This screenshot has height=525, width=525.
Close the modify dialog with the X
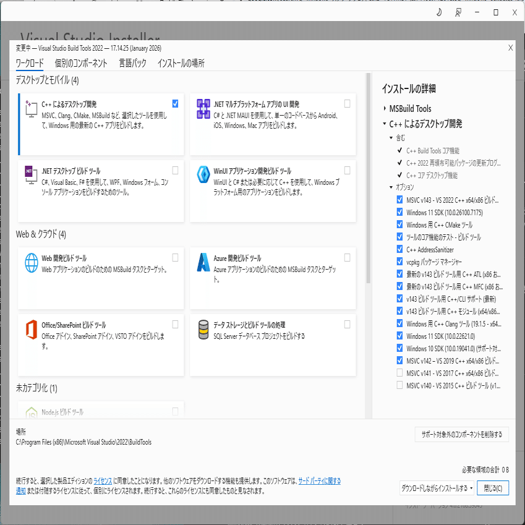pyautogui.click(x=510, y=48)
